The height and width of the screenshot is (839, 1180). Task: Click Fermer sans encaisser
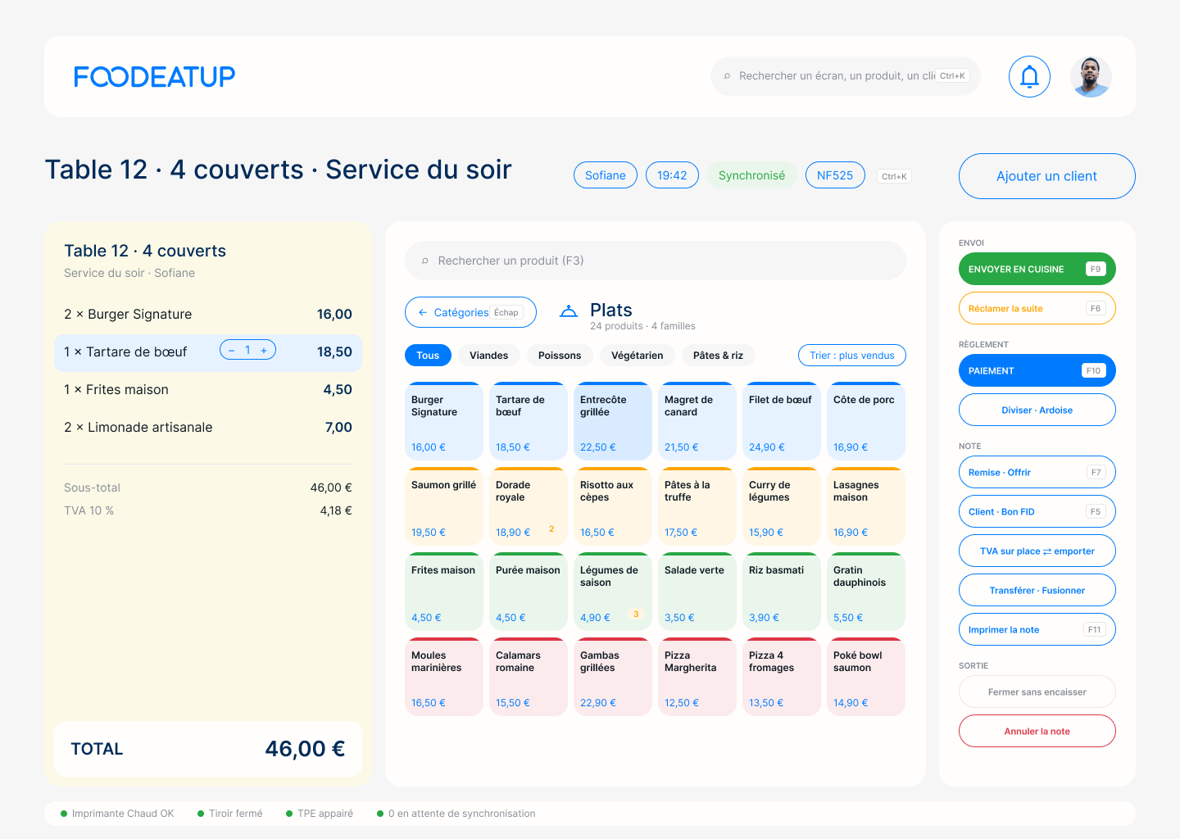[1037, 692]
